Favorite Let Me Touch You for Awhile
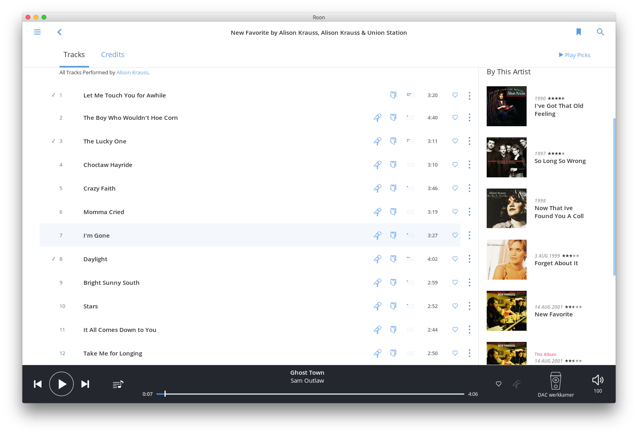Image resolution: width=638 pixels, height=435 pixels. click(x=455, y=95)
